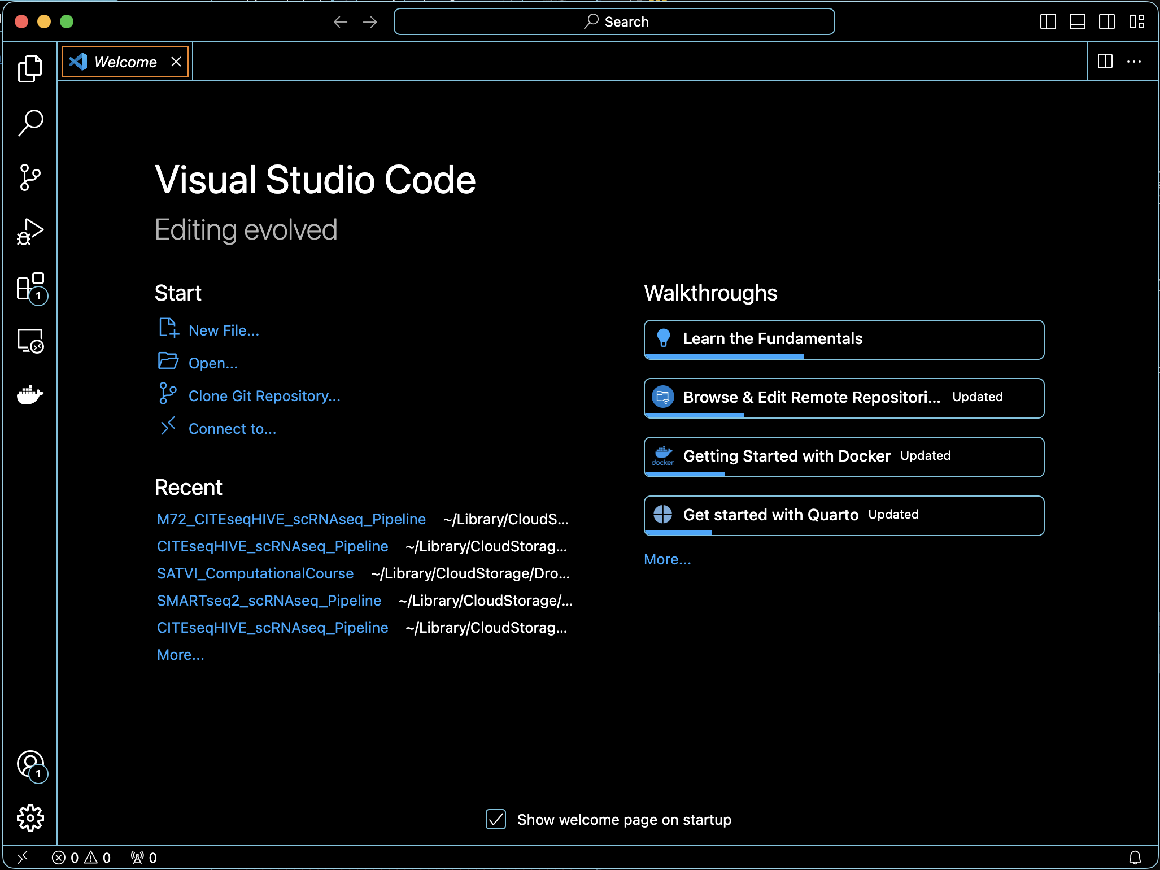
Task: Split the editor to the right
Action: [x=1105, y=61]
